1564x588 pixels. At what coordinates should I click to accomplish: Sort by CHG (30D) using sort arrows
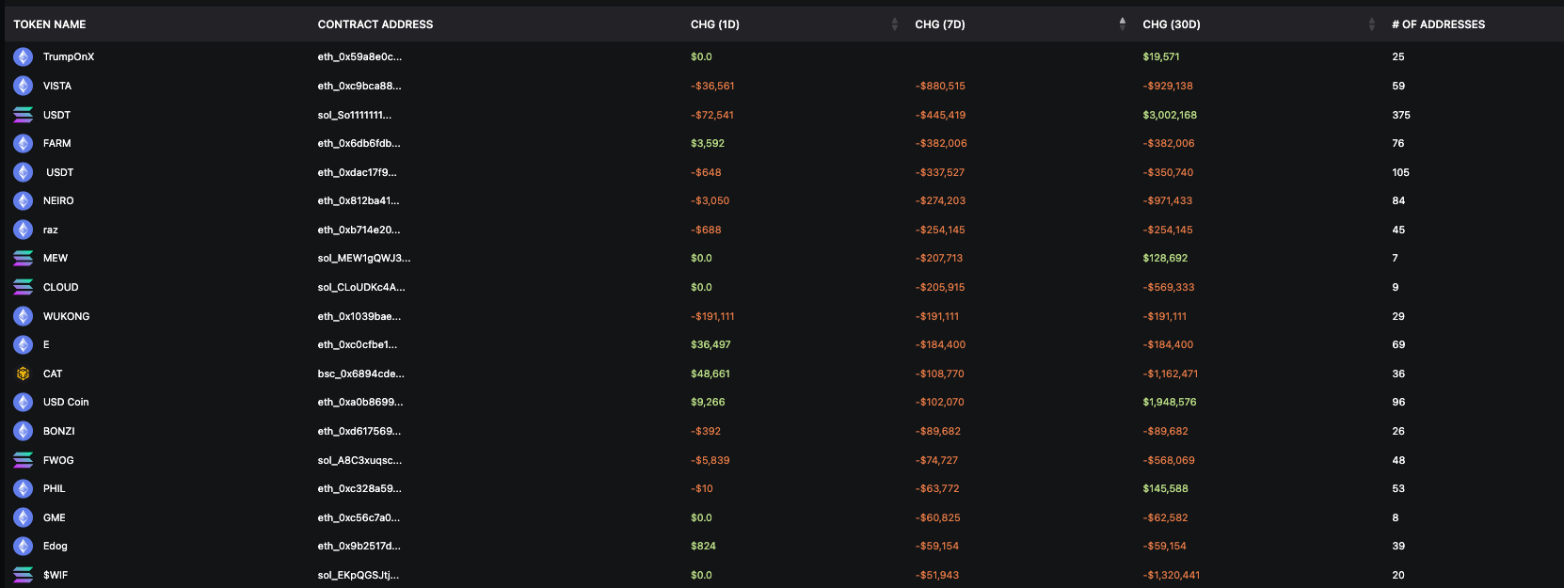click(x=1371, y=24)
